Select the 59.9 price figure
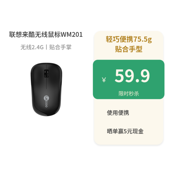Viewport: 172px width, 172px height. (x=132, y=76)
